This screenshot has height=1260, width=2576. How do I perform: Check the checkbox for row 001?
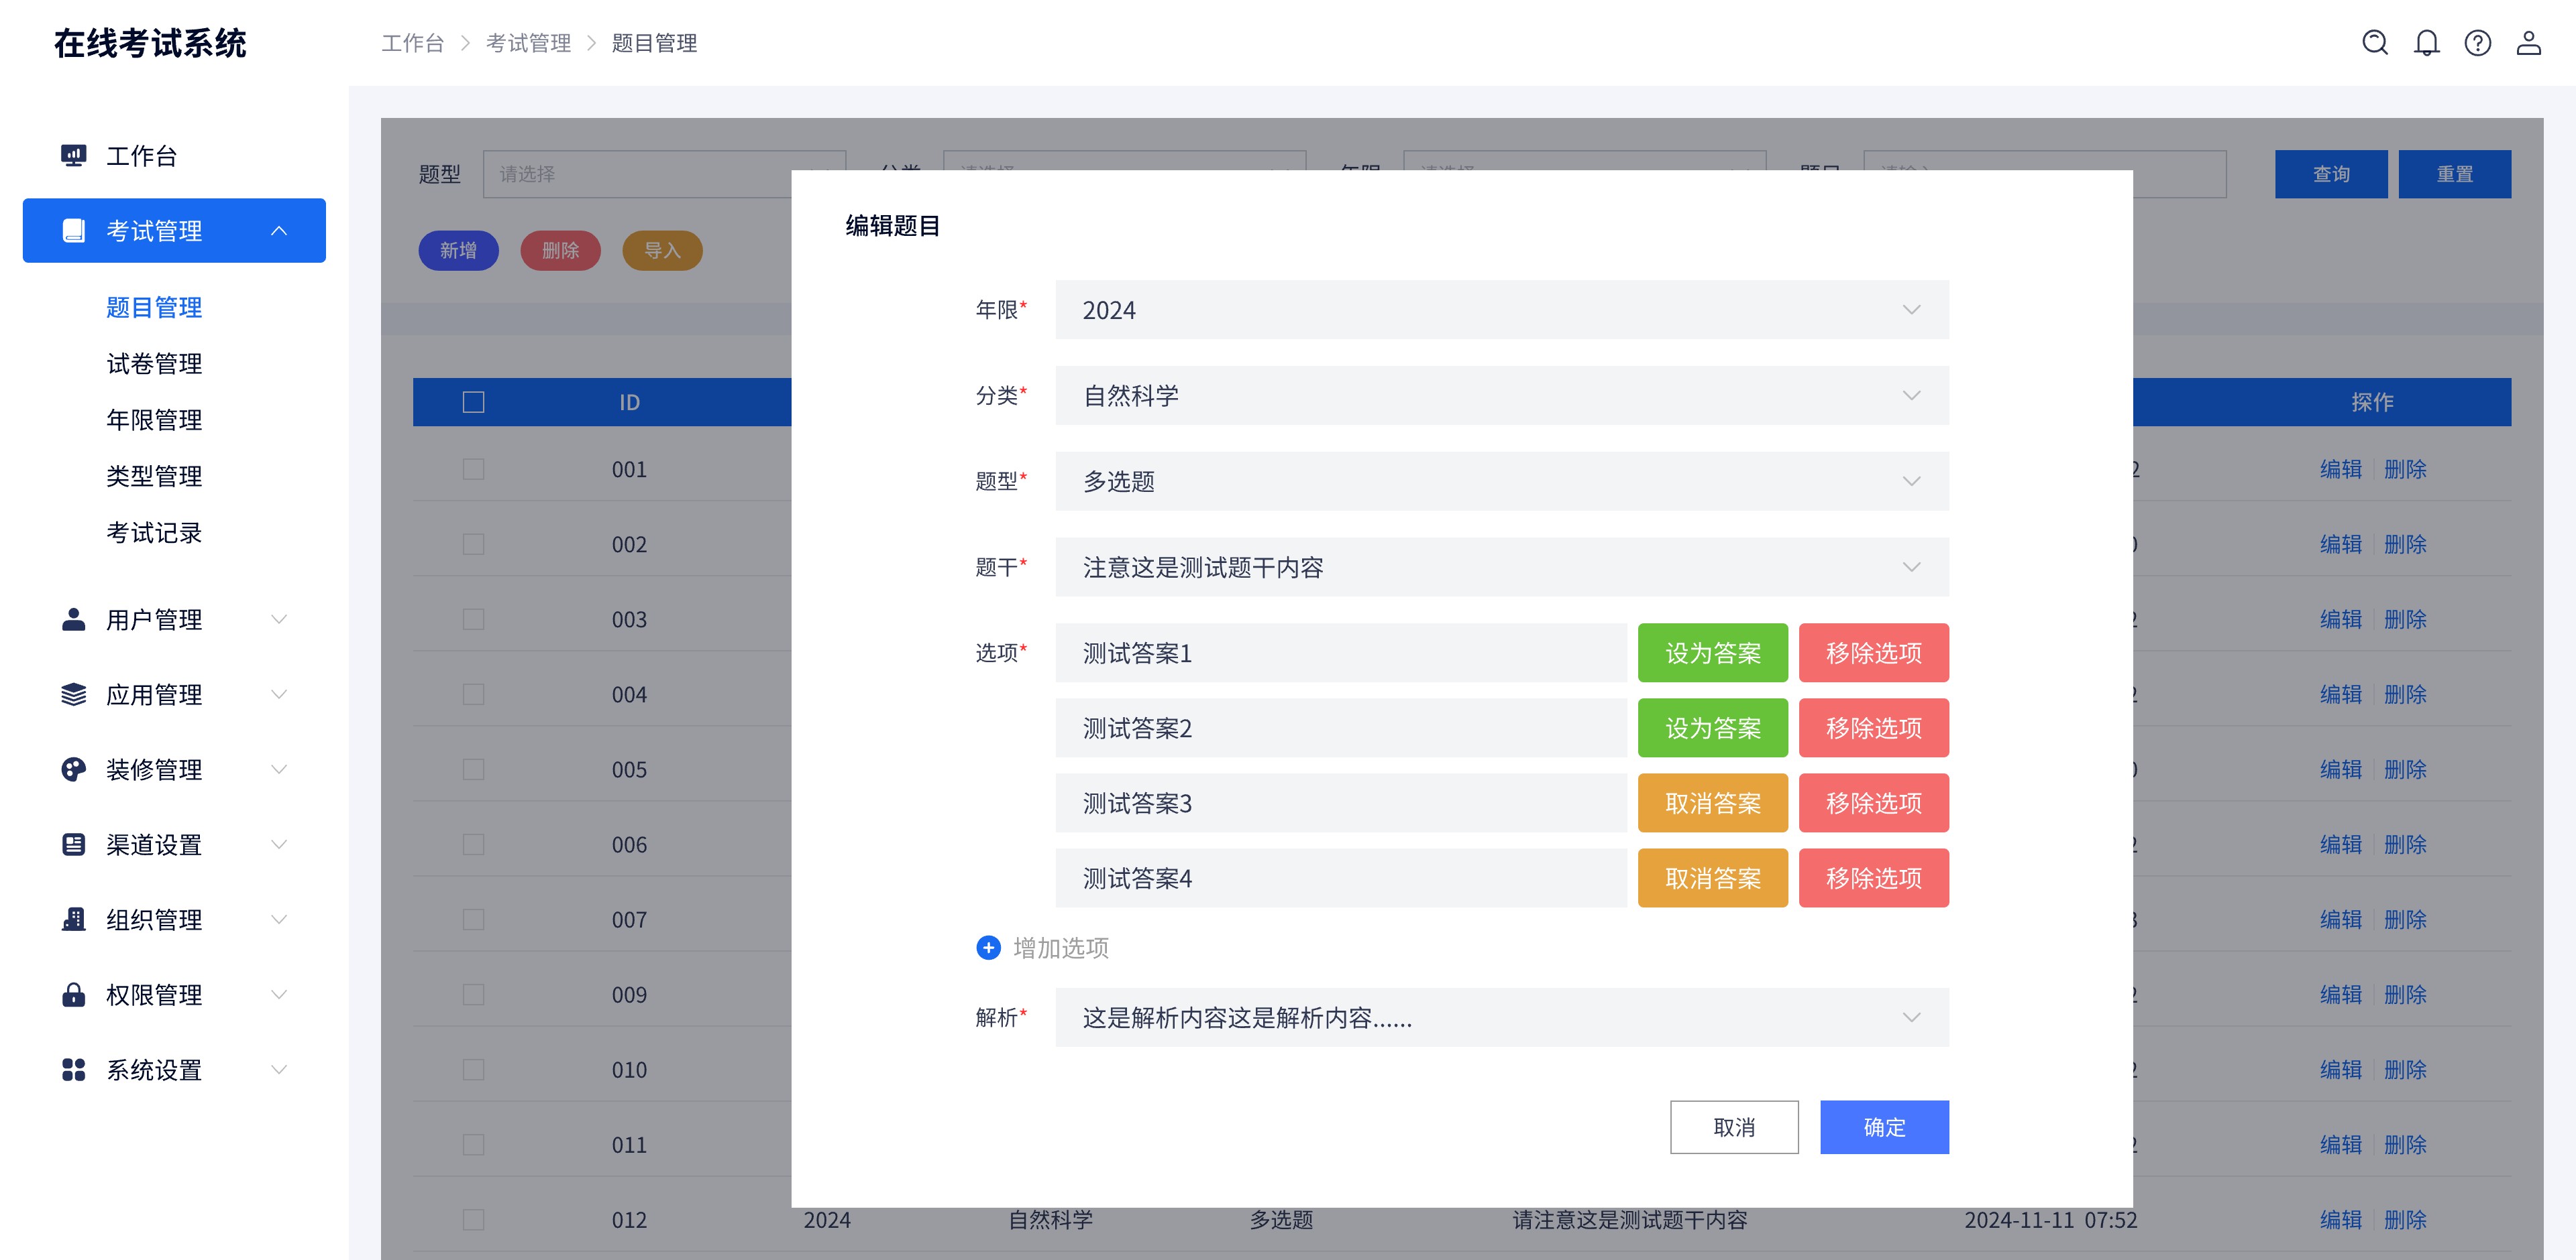(x=473, y=468)
